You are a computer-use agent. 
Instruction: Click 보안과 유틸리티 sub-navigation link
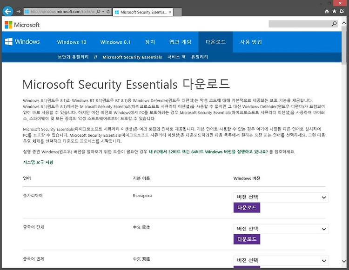(73, 57)
